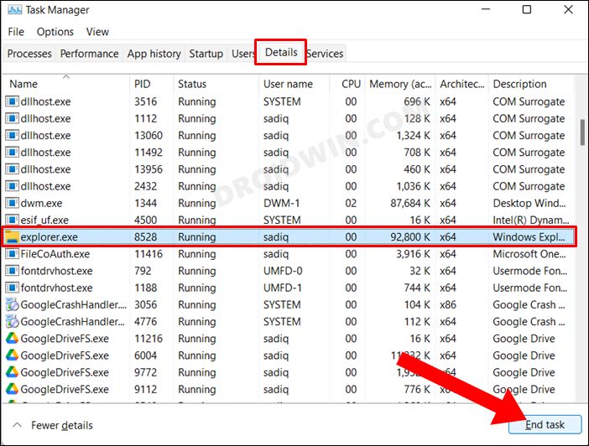Open the Options menu
Image resolution: width=589 pixels, height=446 pixels.
point(55,32)
